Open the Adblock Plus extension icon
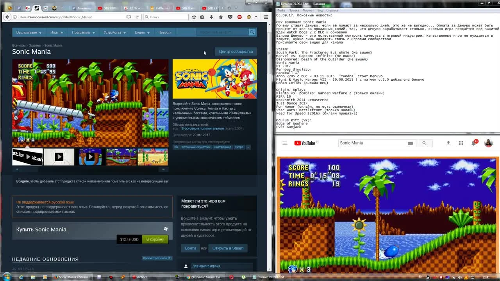Image resolution: width=500 pixels, height=281 pixels. [x=239, y=17]
